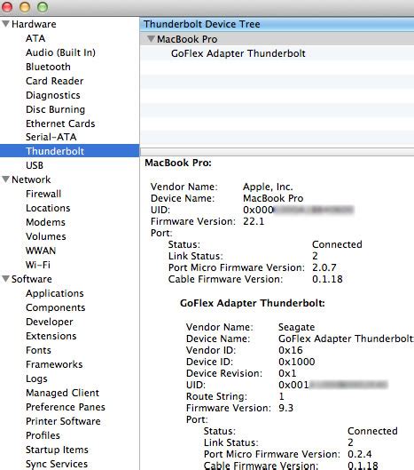Select Audio (Built In) in sidebar

click(60, 52)
